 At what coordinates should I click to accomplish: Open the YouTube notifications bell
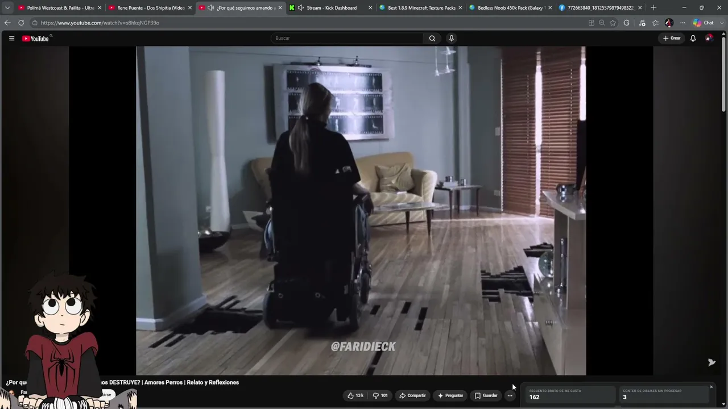693,38
